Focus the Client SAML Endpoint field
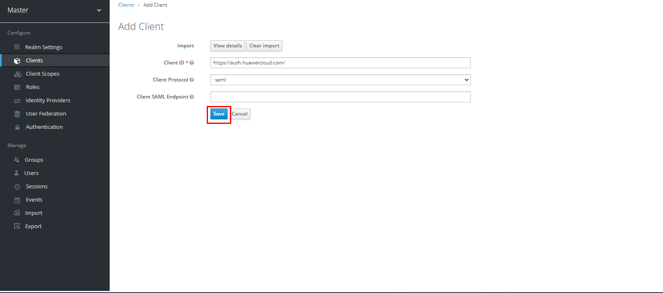 [x=340, y=97]
